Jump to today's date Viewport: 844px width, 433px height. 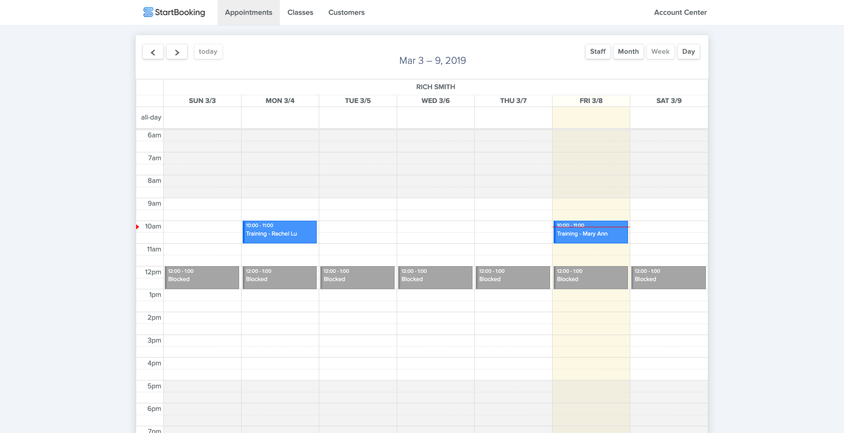pos(208,52)
